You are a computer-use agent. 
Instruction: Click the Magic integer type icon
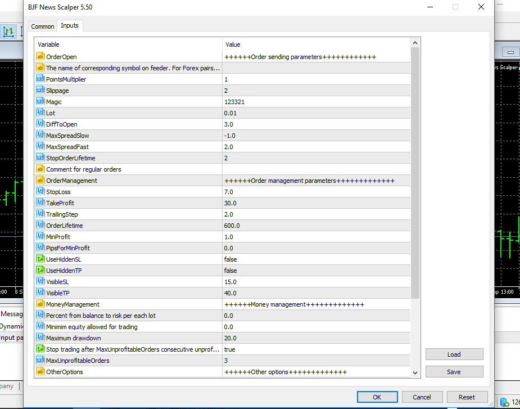coord(40,102)
